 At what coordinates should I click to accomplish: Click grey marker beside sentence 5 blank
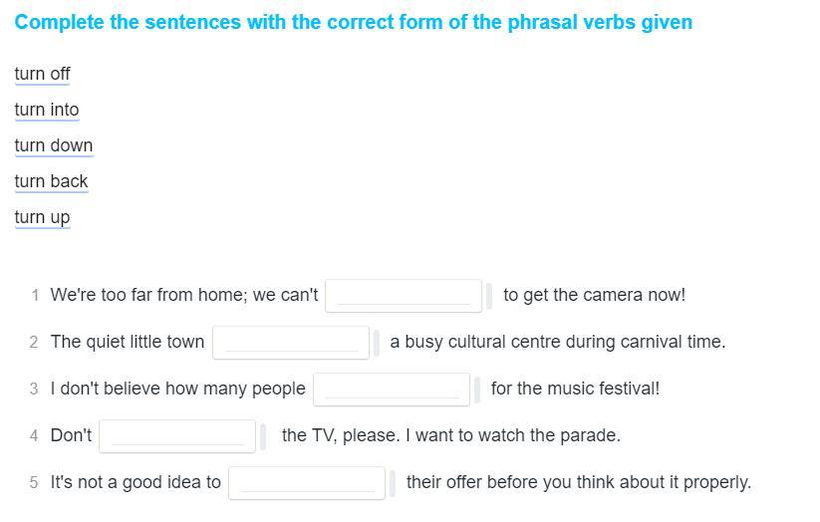[x=393, y=483]
